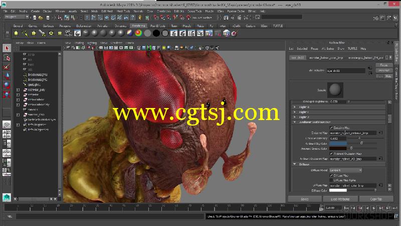The height and width of the screenshot is (226, 401).
Task: Expand monster_GEO node in outliner
Action: tap(18, 115)
